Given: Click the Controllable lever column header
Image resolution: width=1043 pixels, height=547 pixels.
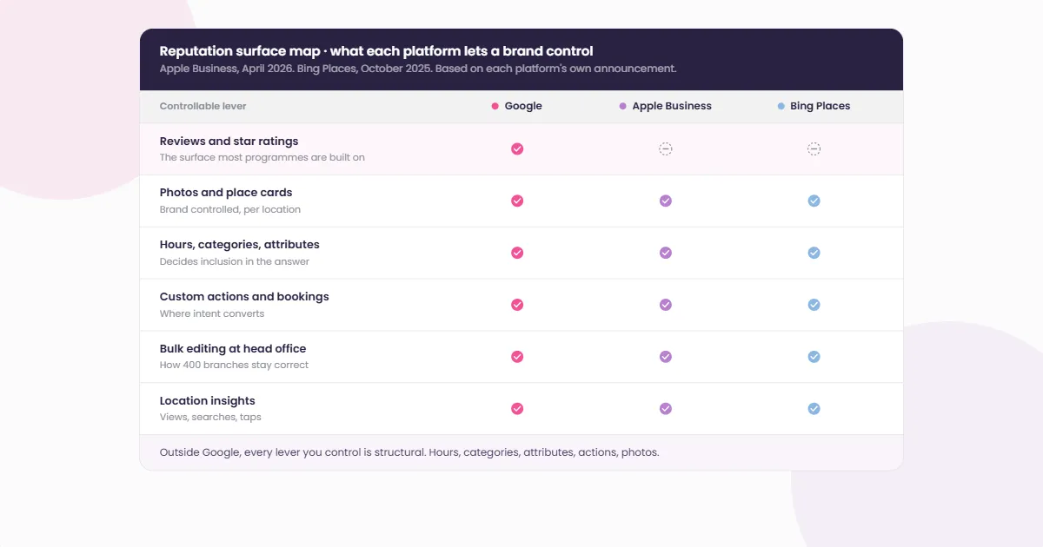Looking at the screenshot, I should [x=203, y=106].
